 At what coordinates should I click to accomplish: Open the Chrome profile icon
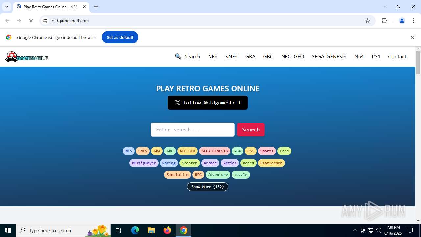pos(402,21)
